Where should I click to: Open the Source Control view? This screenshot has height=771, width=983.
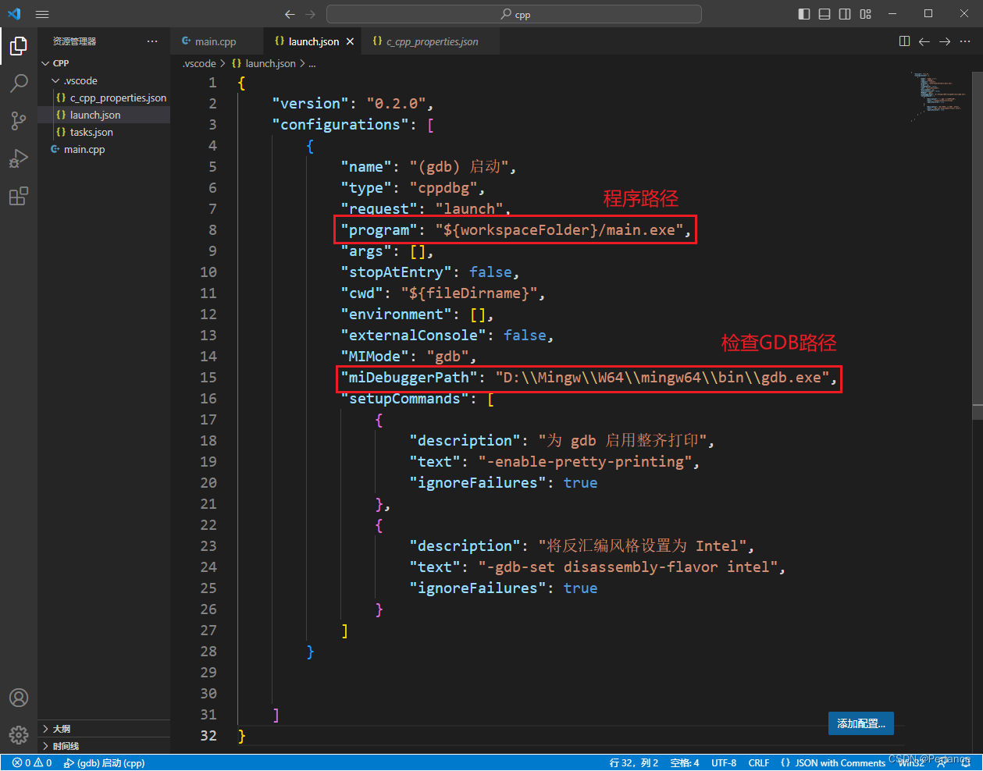coord(19,120)
